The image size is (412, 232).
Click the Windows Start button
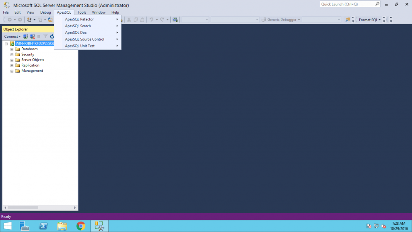coord(7,226)
